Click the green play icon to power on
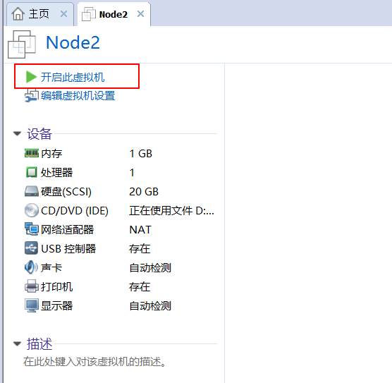 (x=32, y=77)
